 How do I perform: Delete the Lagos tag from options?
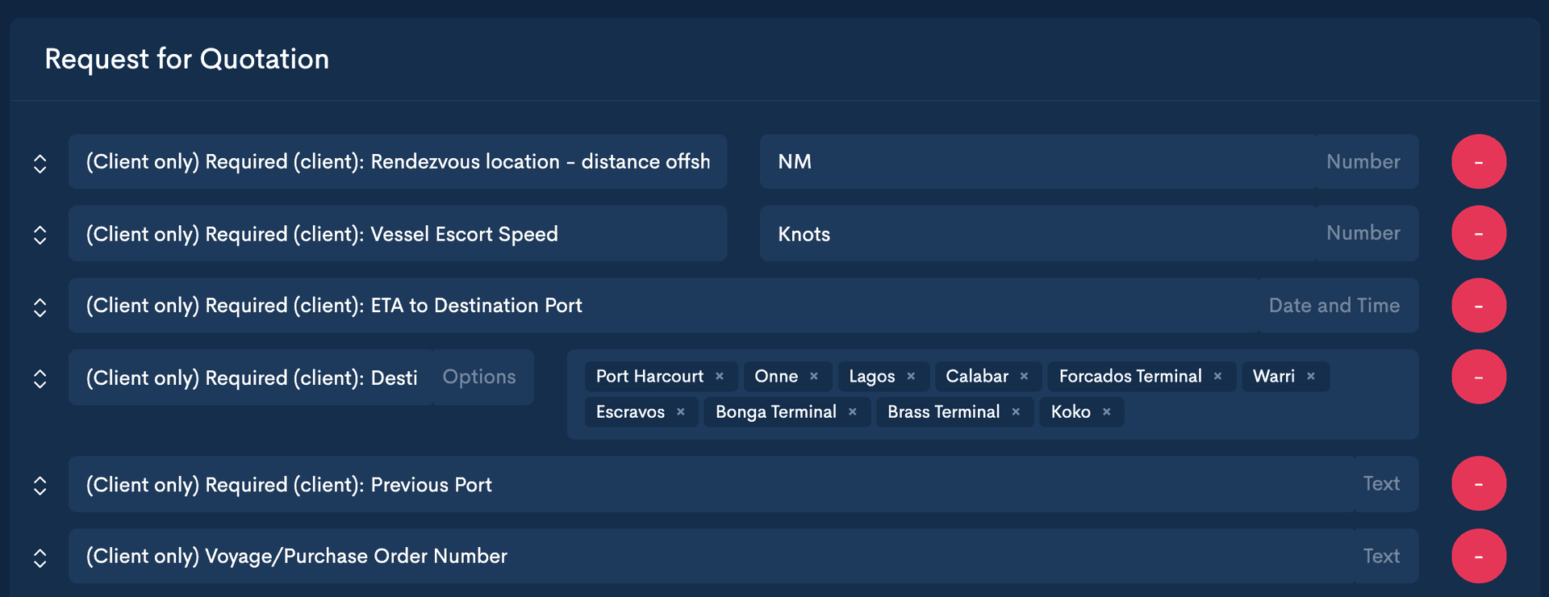coord(911,377)
